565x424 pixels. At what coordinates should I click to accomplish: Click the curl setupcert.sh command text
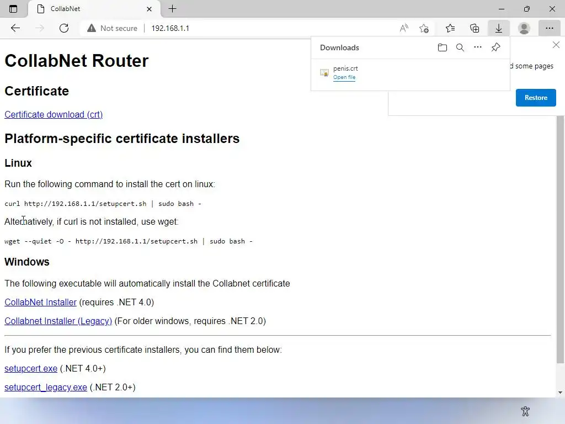[x=103, y=204]
